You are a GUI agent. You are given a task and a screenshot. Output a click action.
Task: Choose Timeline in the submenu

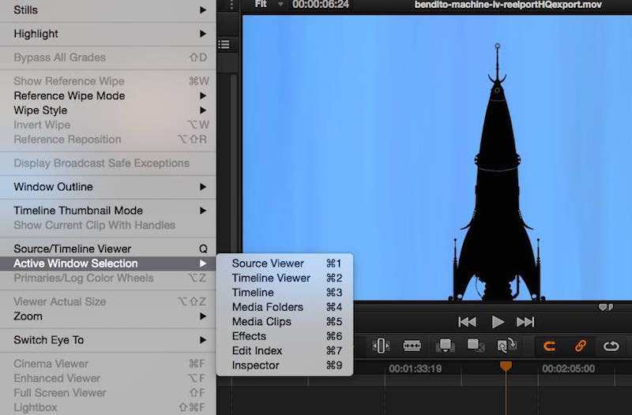pos(285,293)
